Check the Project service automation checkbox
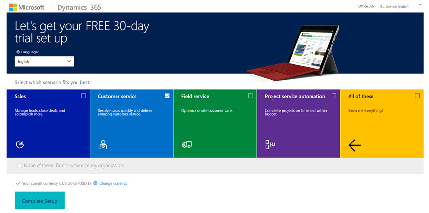 coord(334,96)
